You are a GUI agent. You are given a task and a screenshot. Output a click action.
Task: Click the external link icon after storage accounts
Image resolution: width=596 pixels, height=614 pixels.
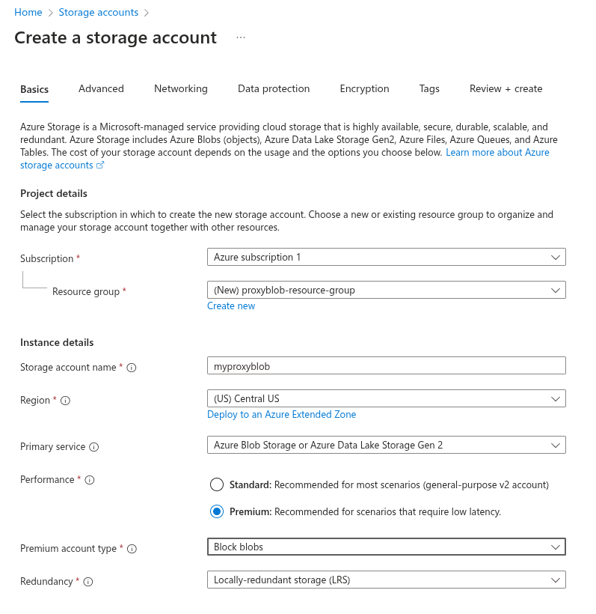[101, 165]
